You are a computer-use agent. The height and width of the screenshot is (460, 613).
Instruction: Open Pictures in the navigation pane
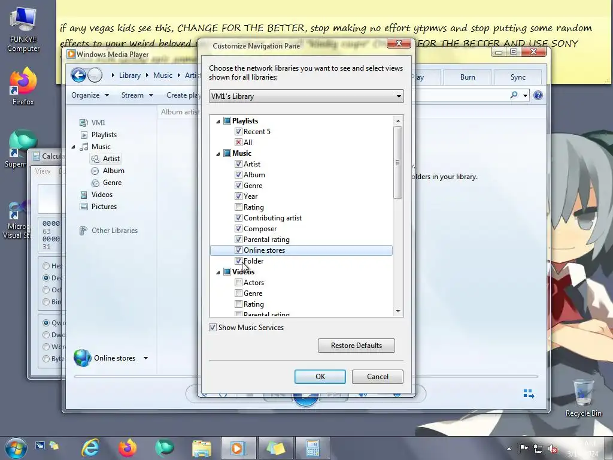(x=104, y=207)
